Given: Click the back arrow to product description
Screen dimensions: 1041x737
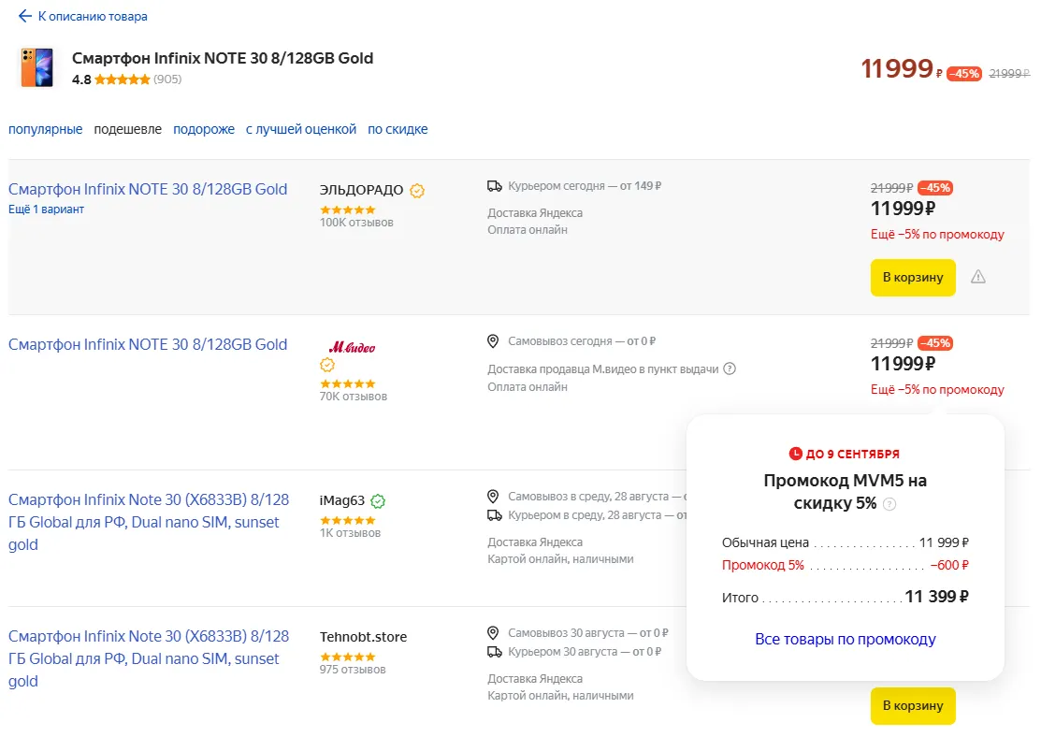Looking at the screenshot, I should 25,17.
